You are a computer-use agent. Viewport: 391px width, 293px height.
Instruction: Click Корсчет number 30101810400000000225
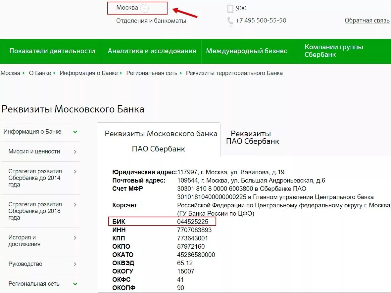coord(212,197)
